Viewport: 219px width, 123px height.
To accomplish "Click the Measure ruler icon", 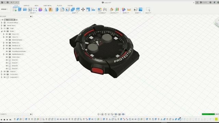I will [x=129, y=9].
